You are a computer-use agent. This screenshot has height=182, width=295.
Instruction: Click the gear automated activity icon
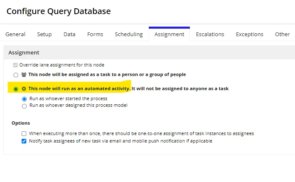[x=24, y=89]
